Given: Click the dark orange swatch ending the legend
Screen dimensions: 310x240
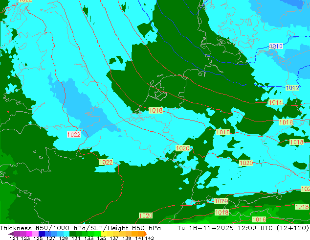Looking at the screenshot, I should 146,234.
